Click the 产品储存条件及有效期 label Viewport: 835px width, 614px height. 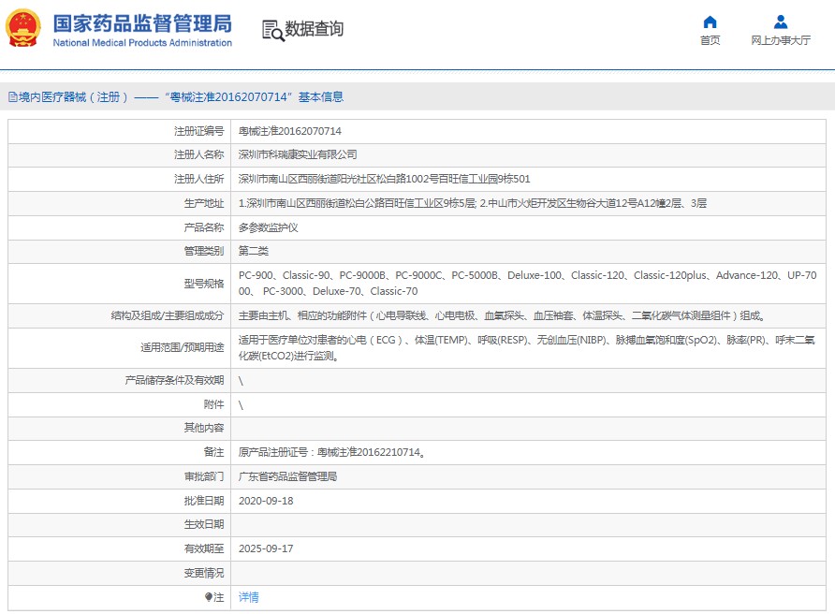click(x=174, y=380)
